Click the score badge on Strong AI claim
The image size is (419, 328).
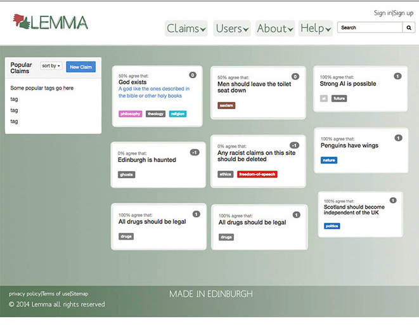pos(397,76)
